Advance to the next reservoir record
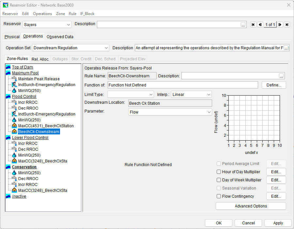The width and height of the screenshot is (294, 229). (x=280, y=25)
